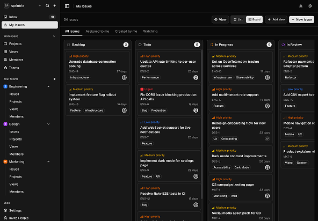Switch to Board layout

(x=254, y=19)
